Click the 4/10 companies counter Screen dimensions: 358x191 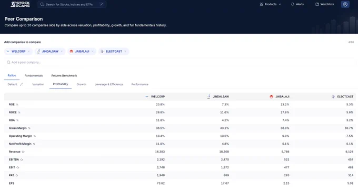(351, 42)
